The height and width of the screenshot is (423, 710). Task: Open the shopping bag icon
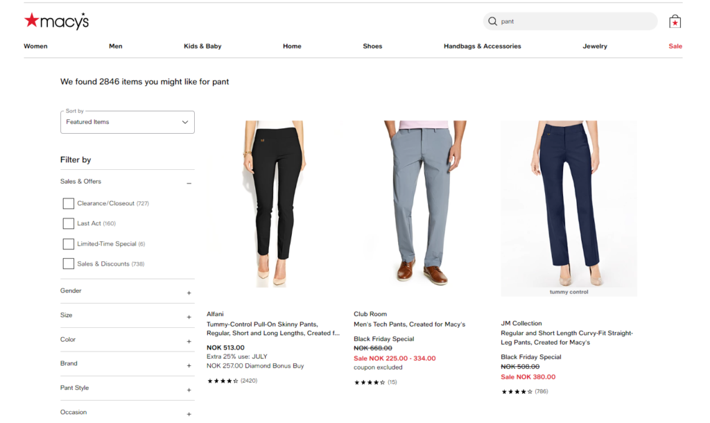click(x=673, y=21)
